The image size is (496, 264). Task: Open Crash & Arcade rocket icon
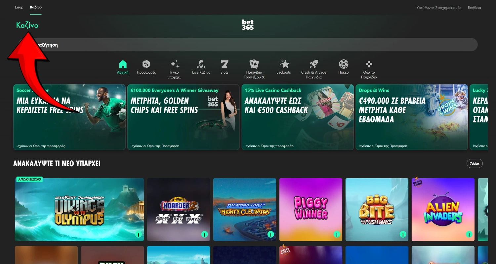313,64
